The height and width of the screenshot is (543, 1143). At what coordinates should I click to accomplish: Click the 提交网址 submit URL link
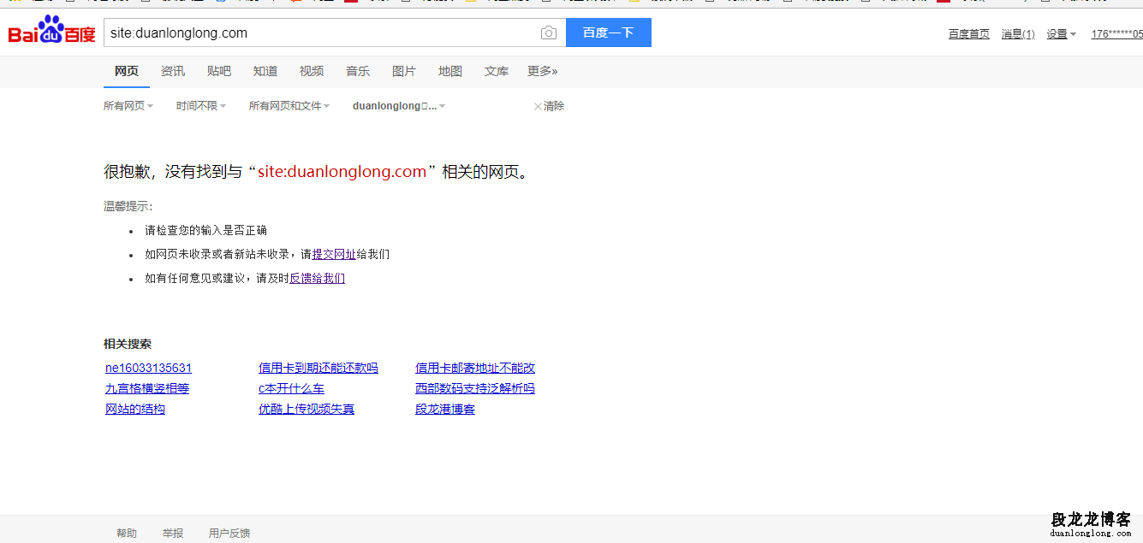tap(334, 254)
